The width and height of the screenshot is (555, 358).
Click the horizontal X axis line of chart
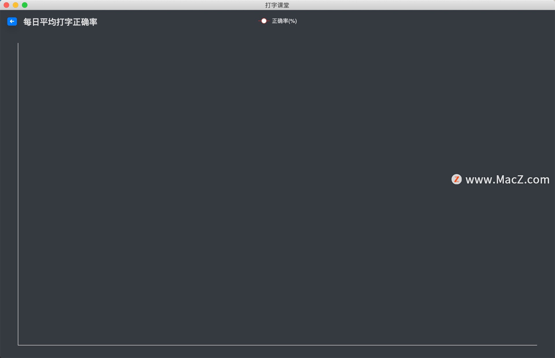pyautogui.click(x=277, y=345)
